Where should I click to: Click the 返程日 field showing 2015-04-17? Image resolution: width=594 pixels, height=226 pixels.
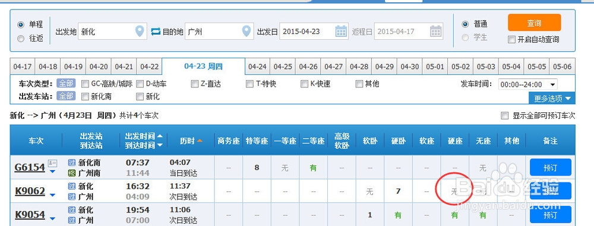coord(409,31)
